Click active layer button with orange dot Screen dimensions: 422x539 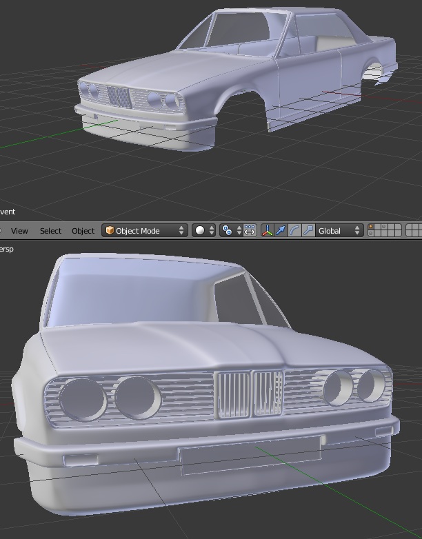click(371, 227)
